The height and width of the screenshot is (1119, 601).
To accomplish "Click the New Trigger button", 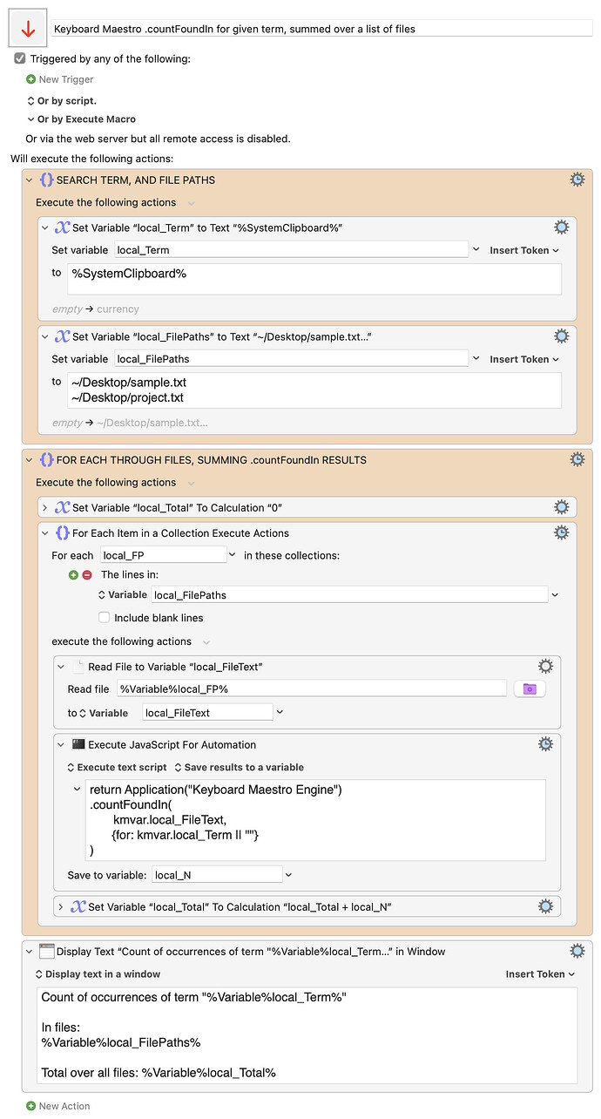I will click(59, 79).
